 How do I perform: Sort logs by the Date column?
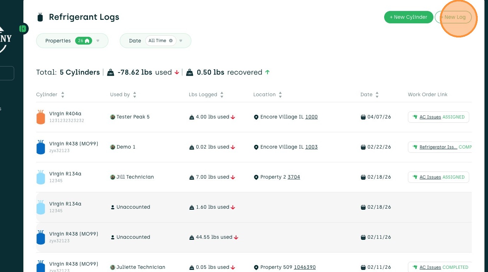pos(377,95)
